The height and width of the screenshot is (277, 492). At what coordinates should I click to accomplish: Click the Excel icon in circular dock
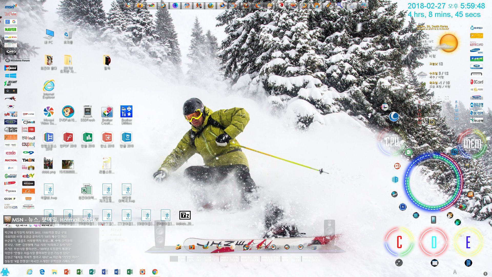pyautogui.click(x=409, y=152)
